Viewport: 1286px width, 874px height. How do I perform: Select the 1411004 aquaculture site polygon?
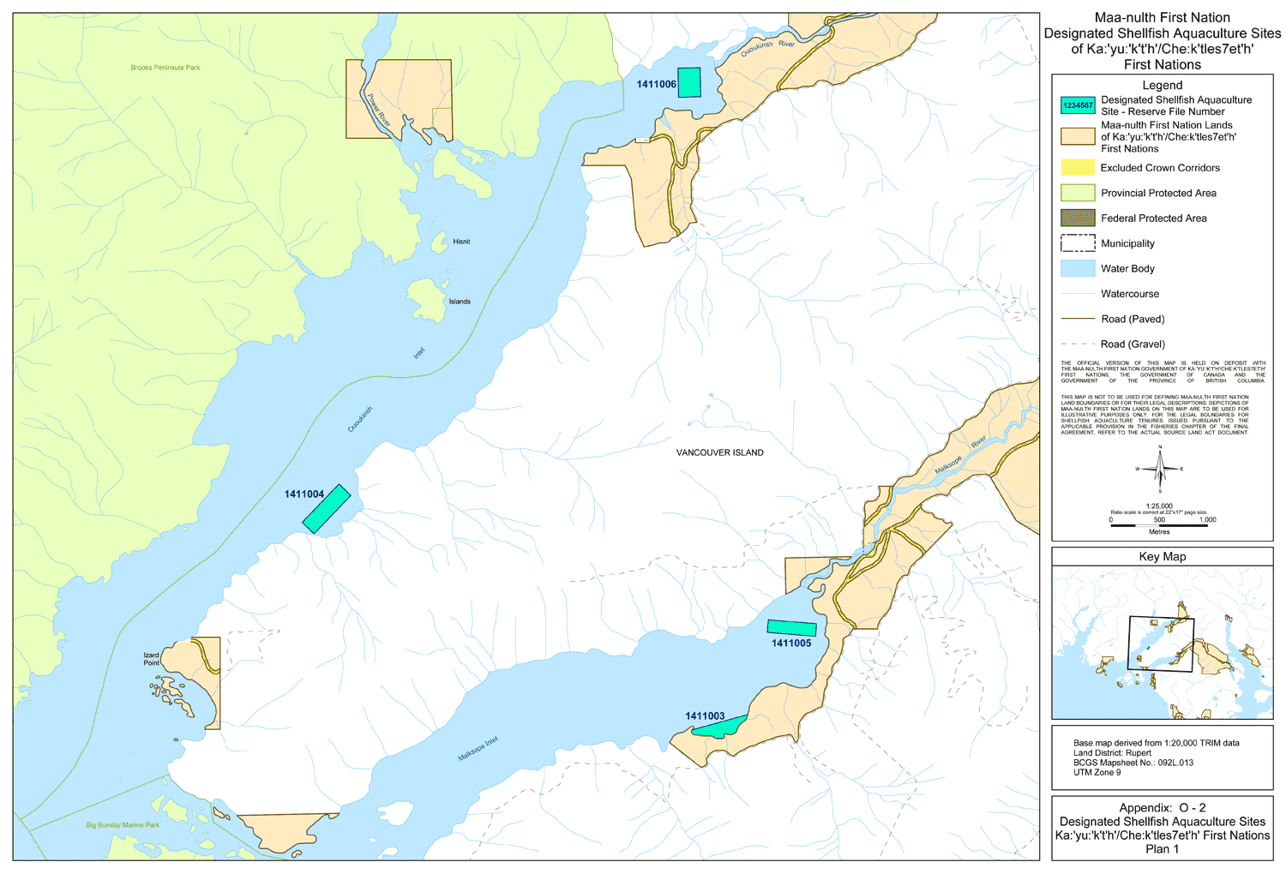327,509
